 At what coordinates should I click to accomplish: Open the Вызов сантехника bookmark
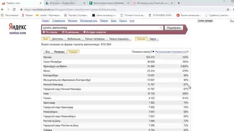click(189, 15)
